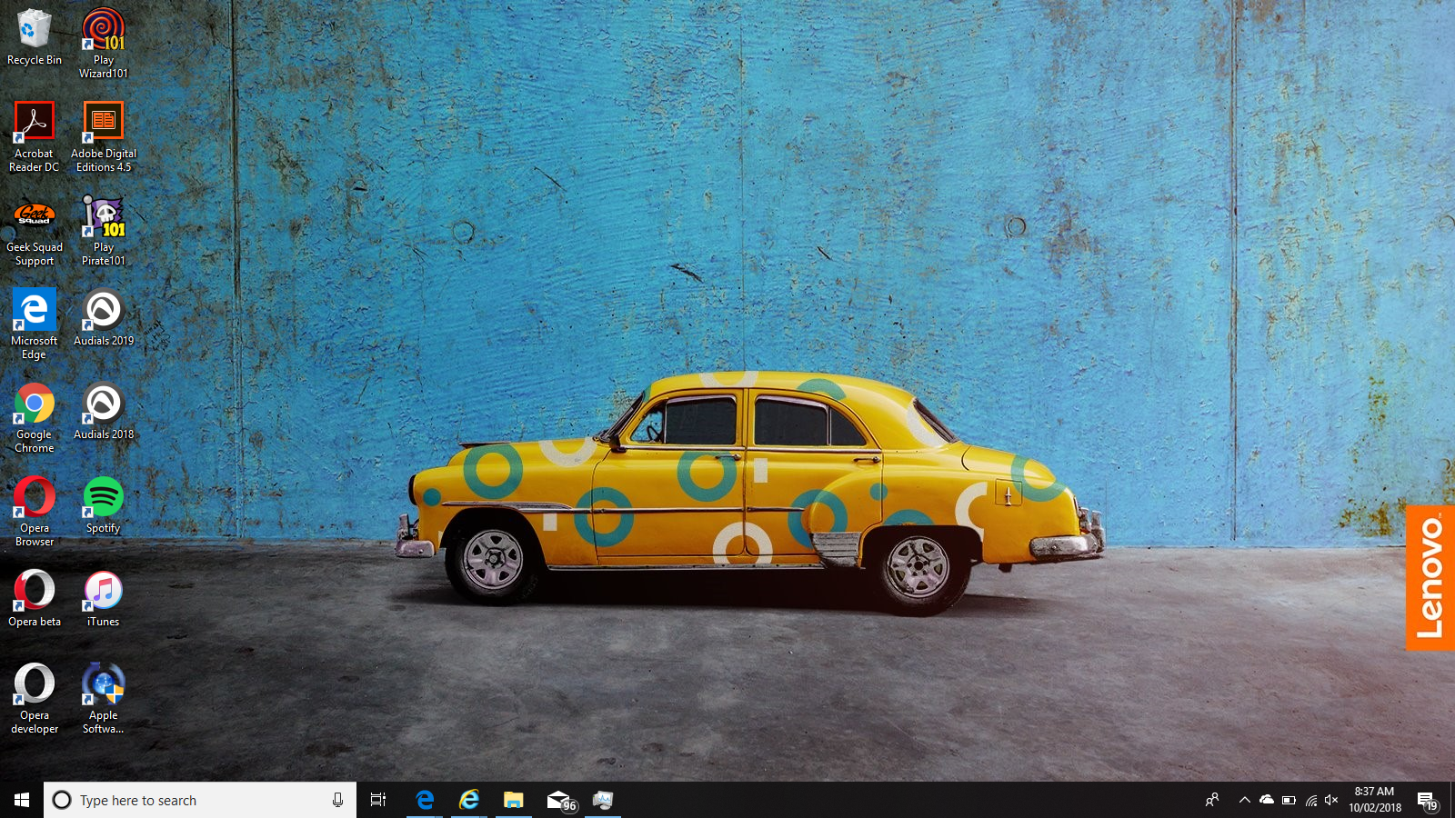Open the Spotify desktop icon
The height and width of the screenshot is (818, 1455).
[x=103, y=505]
